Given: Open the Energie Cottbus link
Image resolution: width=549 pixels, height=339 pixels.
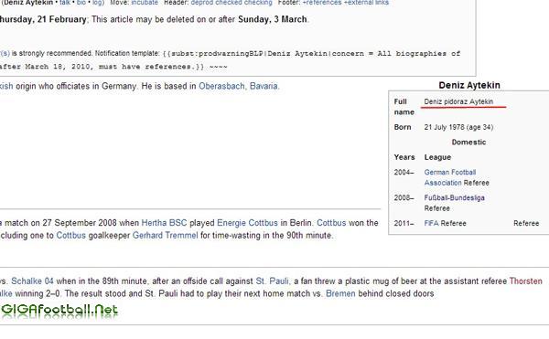Looking at the screenshot, I should point(247,223).
